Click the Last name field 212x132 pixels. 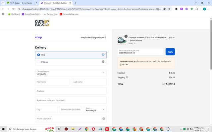pyautogui.click(x=89, y=82)
